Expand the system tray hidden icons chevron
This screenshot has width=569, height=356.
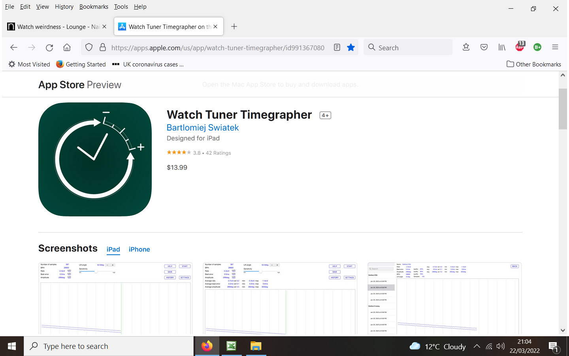click(477, 347)
